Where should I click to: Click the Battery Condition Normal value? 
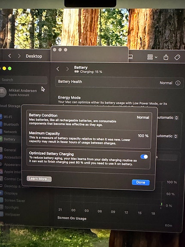[143, 117]
